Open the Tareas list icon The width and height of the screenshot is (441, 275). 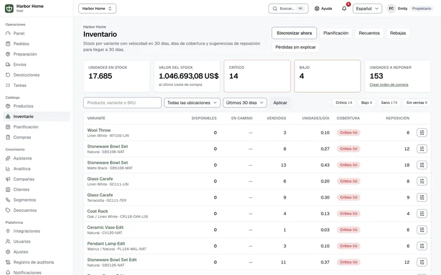click(8, 85)
